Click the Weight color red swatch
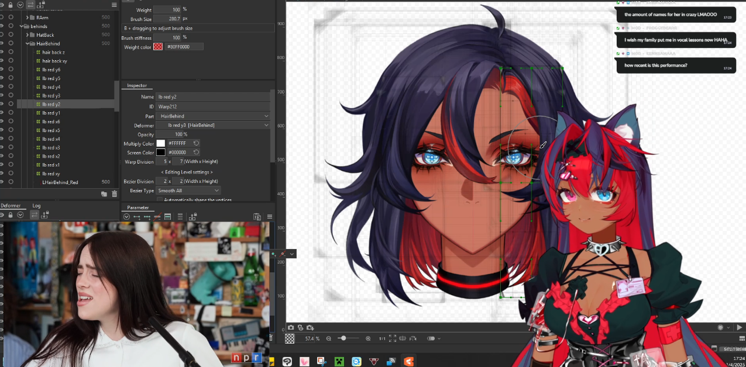This screenshot has height=367, width=746. tap(158, 46)
